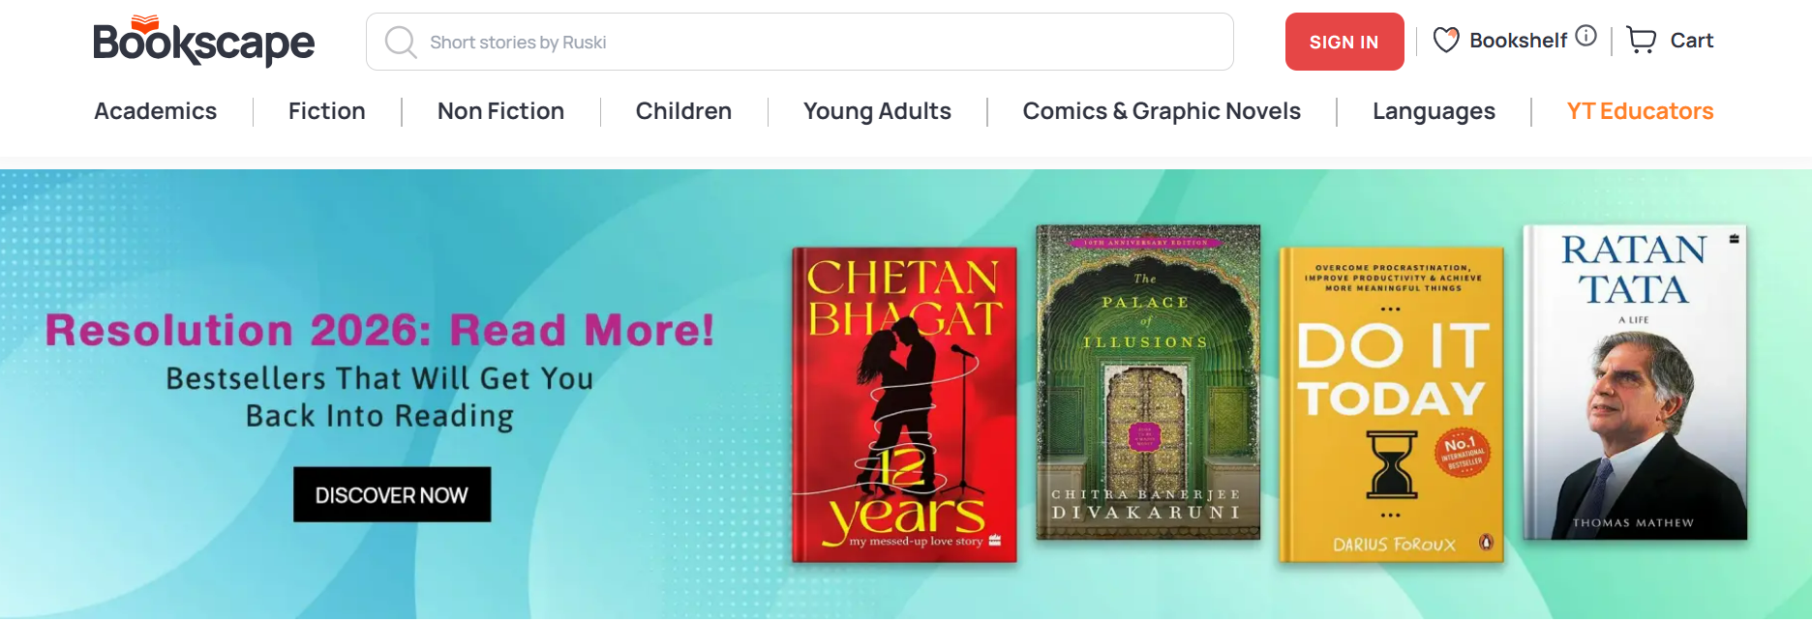Image resolution: width=1812 pixels, height=621 pixels.
Task: Open the Fiction category
Action: [x=327, y=111]
